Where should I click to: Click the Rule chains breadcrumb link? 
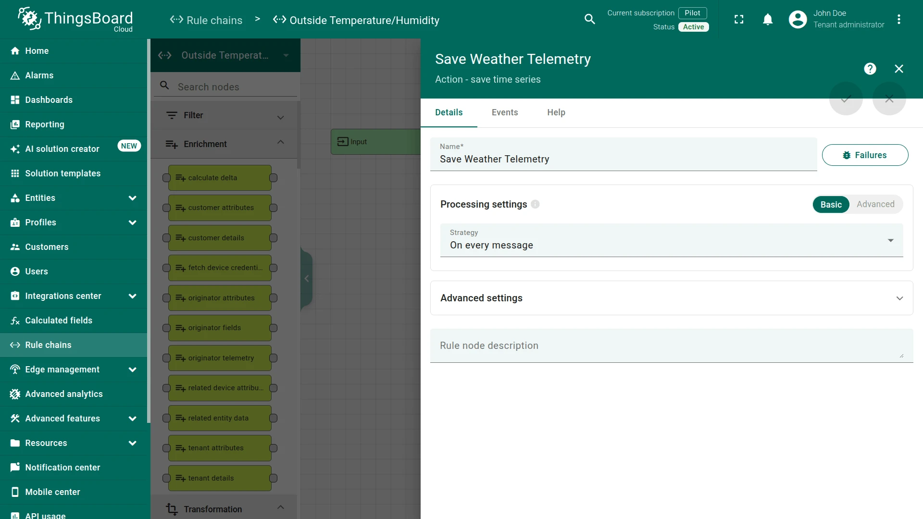(206, 20)
